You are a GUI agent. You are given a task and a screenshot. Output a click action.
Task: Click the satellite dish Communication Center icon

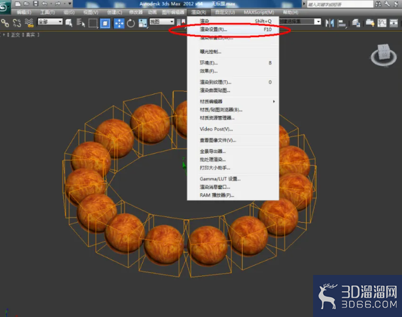[x=396, y=4]
